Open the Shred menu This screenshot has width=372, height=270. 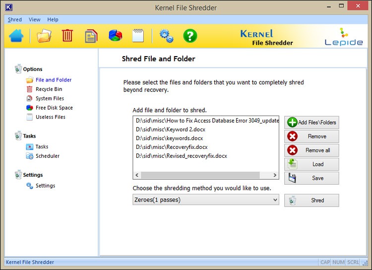[15, 20]
